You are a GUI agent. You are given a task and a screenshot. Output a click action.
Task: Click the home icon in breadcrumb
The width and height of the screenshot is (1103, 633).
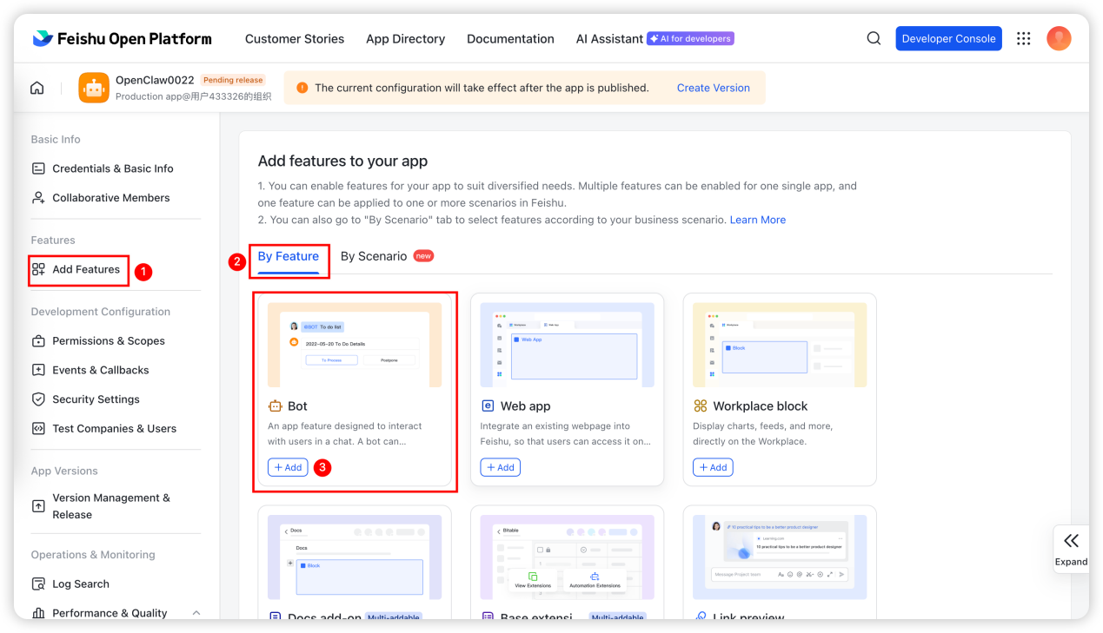(x=37, y=88)
